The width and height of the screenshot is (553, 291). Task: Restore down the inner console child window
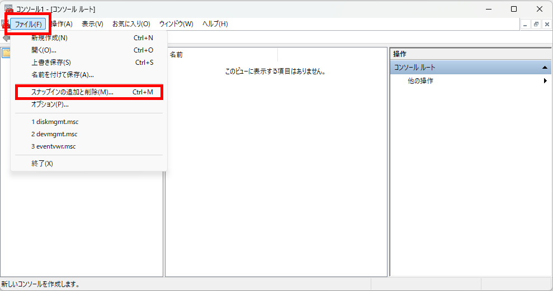(x=536, y=24)
